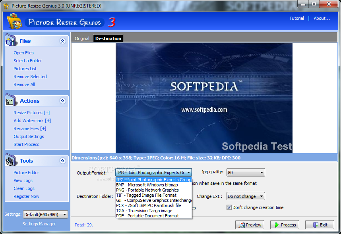Maximize the Picture Resize Genius window

click(x=314, y=4)
